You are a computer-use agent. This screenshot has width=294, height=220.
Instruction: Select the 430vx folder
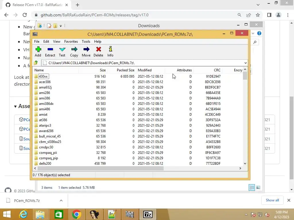[x=43, y=76]
